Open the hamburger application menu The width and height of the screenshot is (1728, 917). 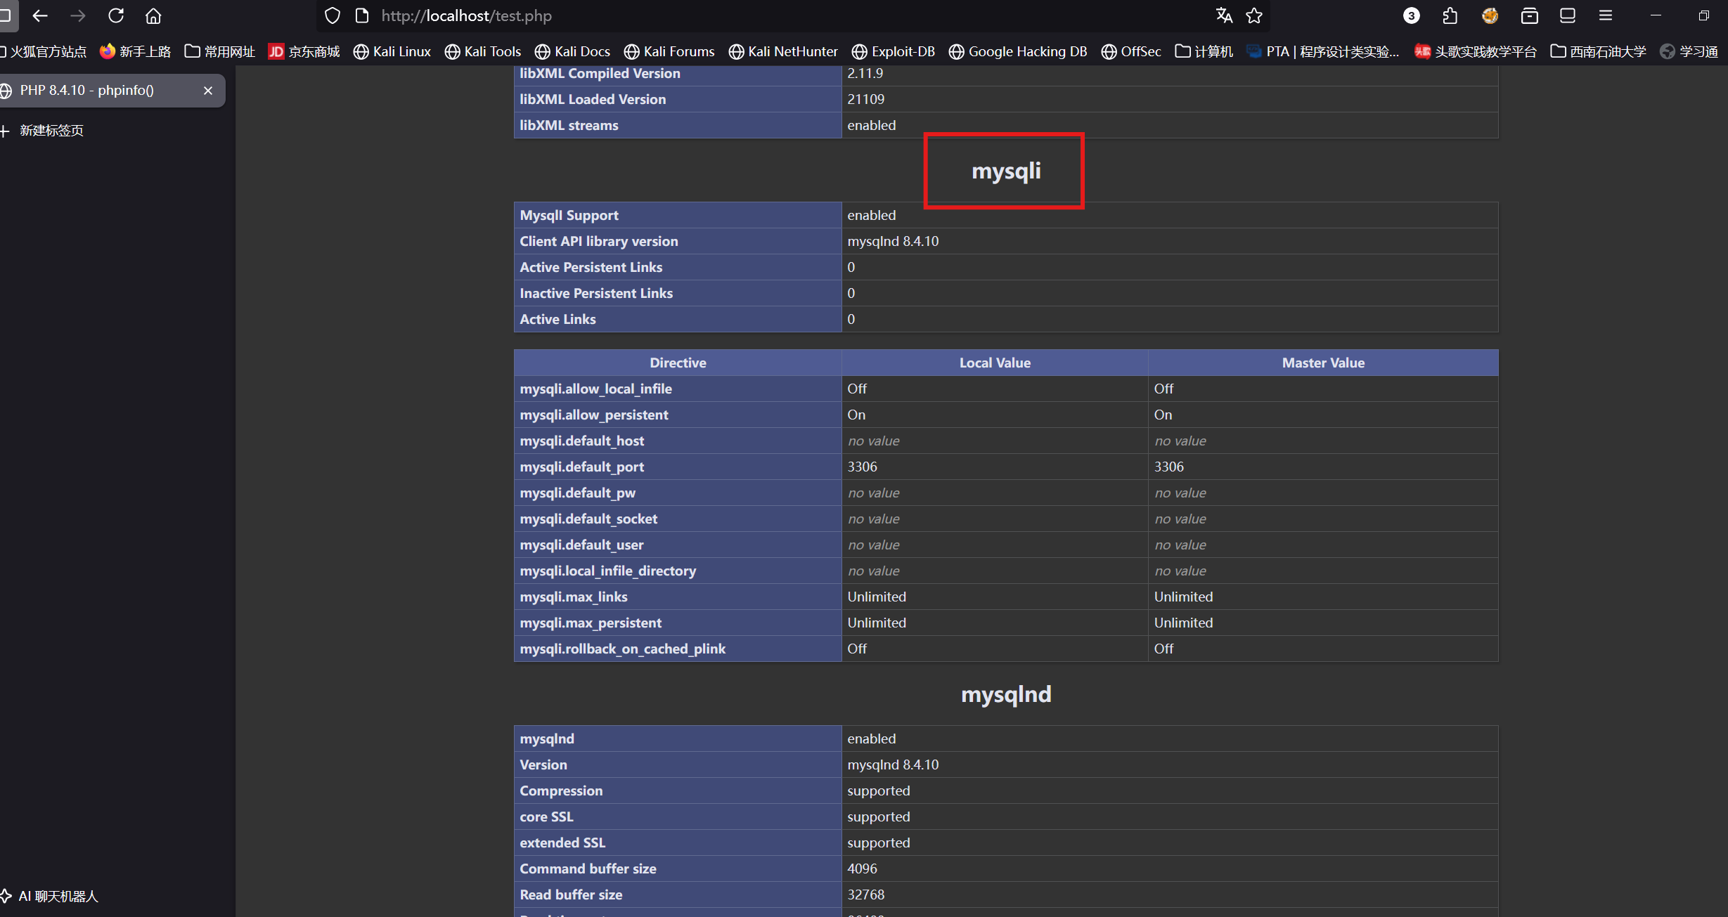[x=1606, y=15]
